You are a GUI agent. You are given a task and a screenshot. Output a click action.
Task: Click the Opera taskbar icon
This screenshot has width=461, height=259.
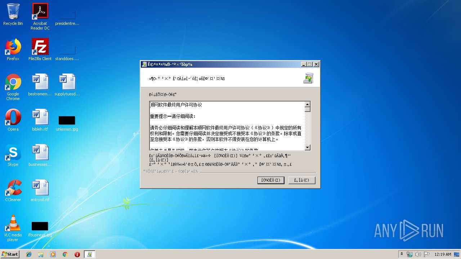point(77,254)
